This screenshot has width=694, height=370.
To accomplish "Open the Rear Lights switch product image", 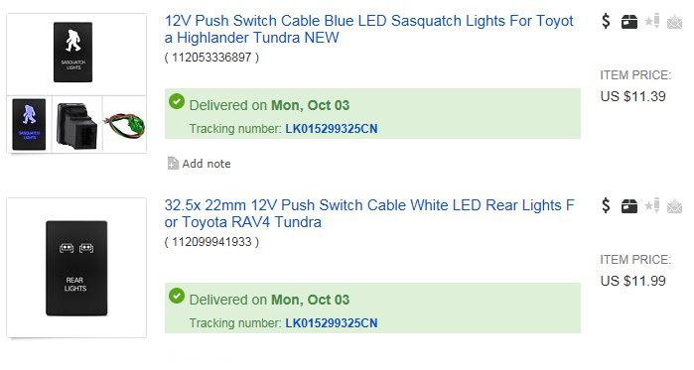I will tap(76, 268).
